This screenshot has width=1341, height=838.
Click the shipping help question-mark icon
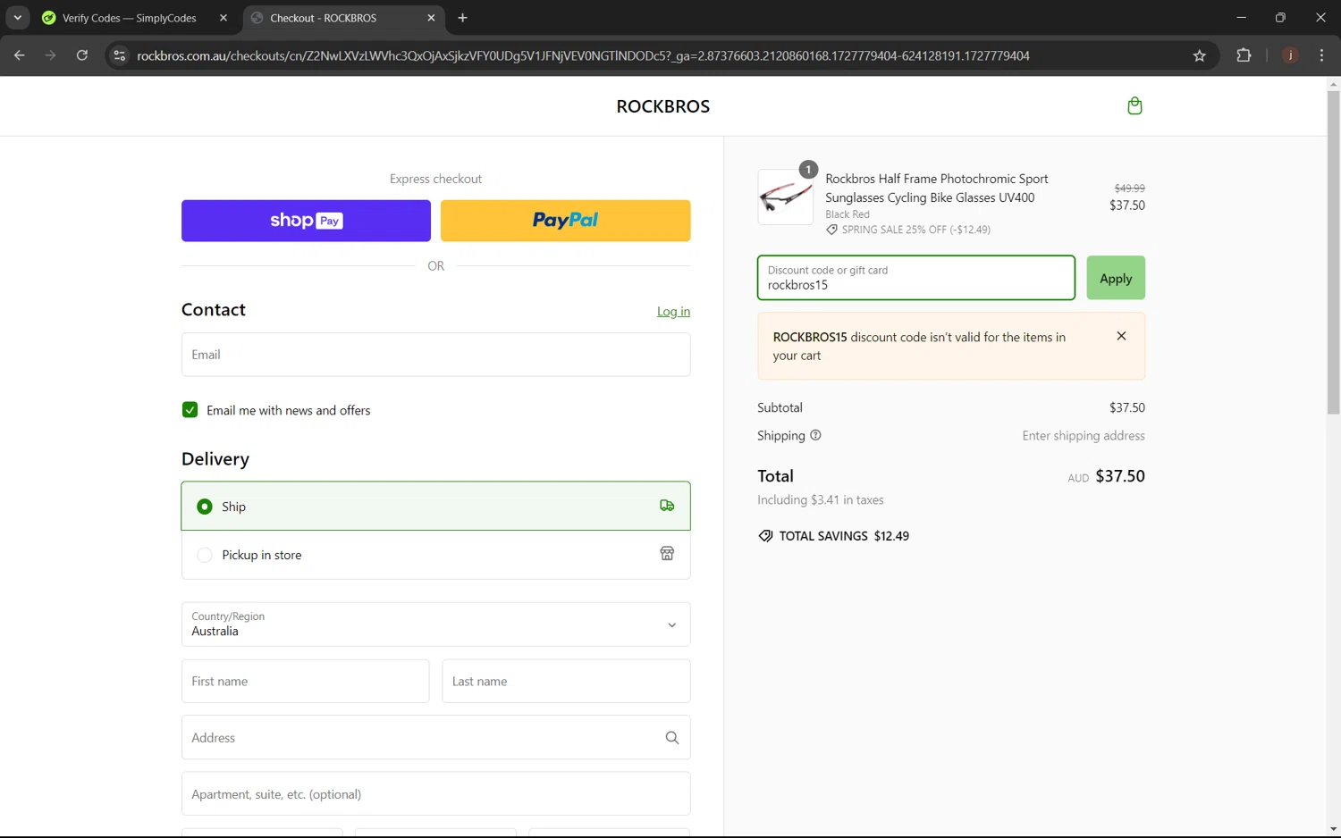point(815,435)
